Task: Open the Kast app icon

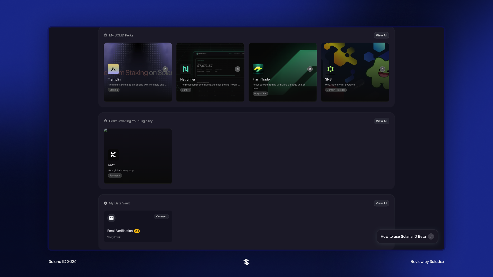Action: coord(113,155)
